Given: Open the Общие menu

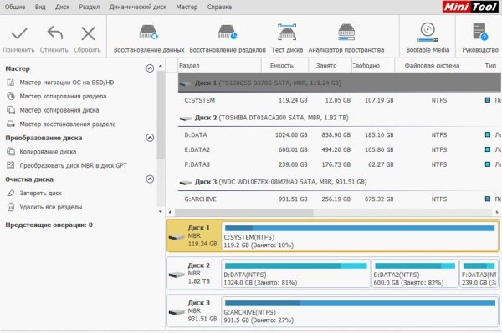Looking at the screenshot, I should pos(15,7).
